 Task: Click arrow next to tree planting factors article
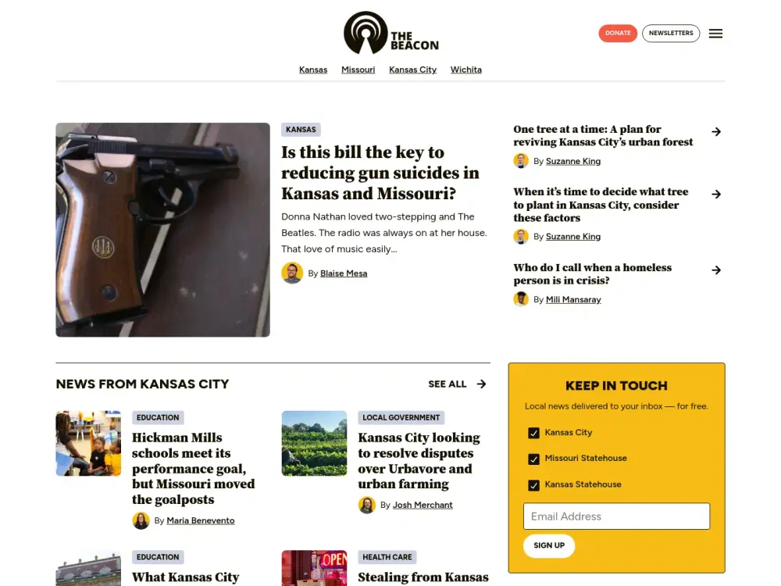[715, 194]
